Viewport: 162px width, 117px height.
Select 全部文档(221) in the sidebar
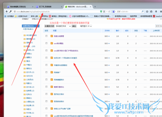(x=31, y=26)
